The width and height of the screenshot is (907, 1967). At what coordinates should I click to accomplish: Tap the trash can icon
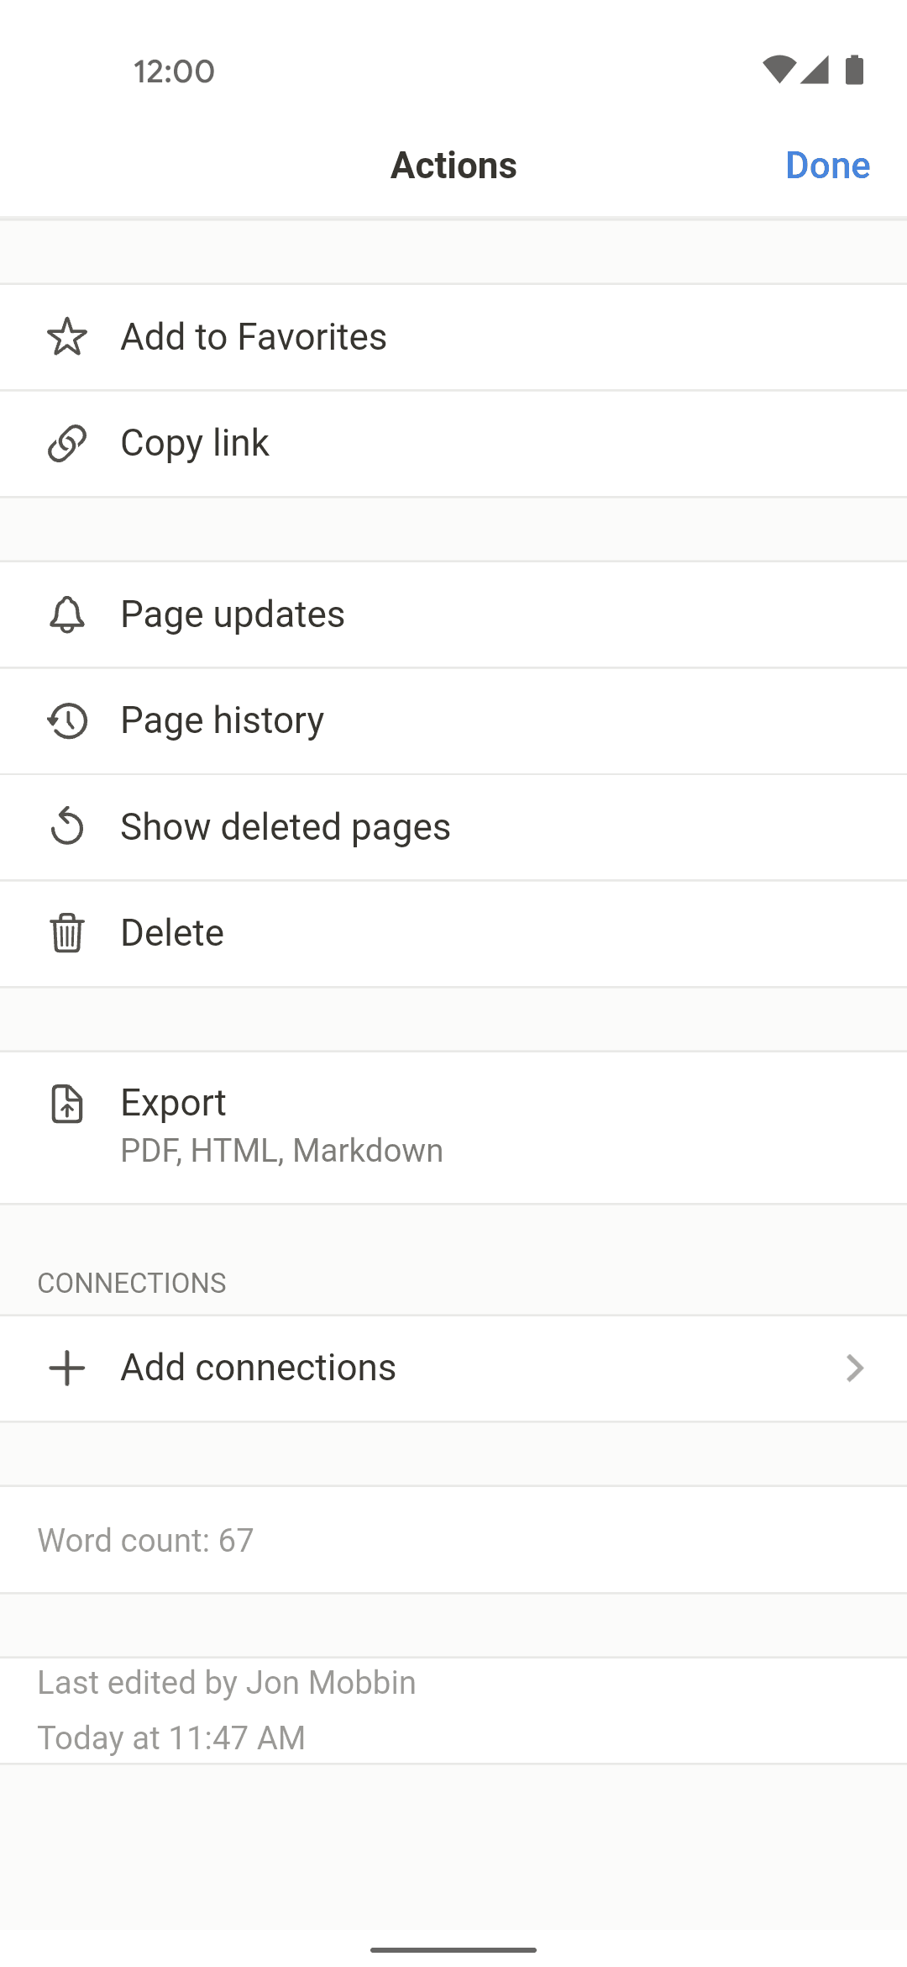coord(67,933)
